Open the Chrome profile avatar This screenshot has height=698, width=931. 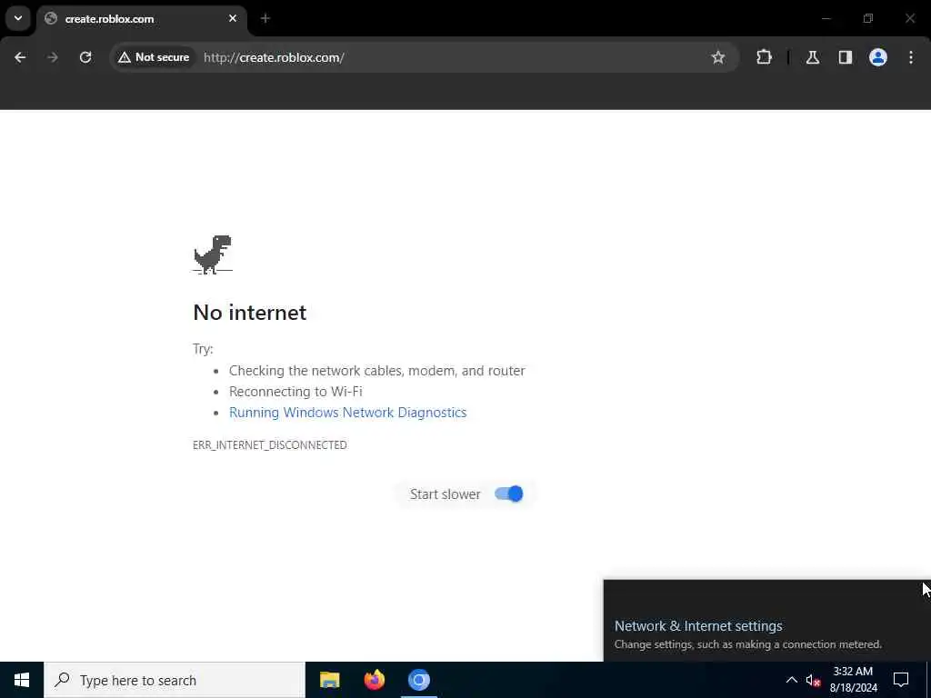[x=878, y=57]
